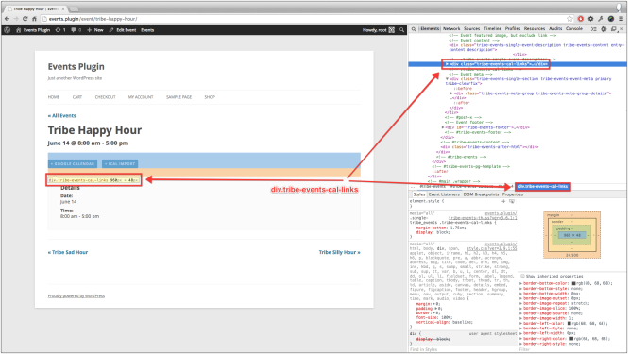The image size is (628, 354).
Task: Enable Show inherited properties checkbox
Action: click(522, 276)
